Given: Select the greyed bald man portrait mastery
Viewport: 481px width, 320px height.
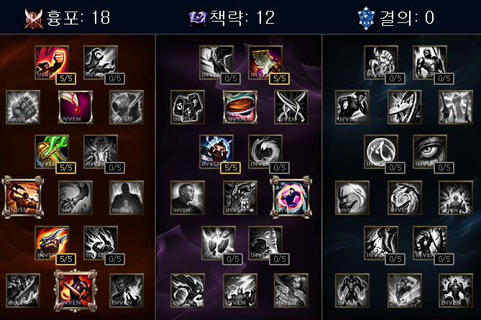Looking at the screenshot, I should coord(188,197).
